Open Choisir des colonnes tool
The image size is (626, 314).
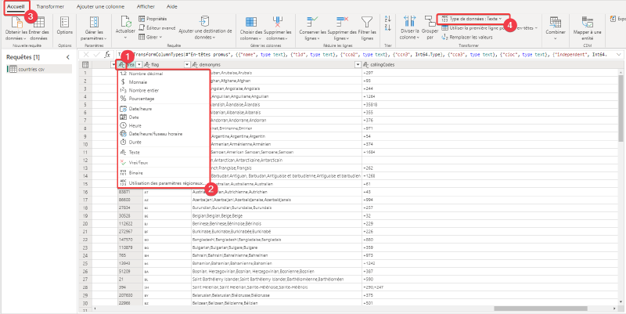251,23
